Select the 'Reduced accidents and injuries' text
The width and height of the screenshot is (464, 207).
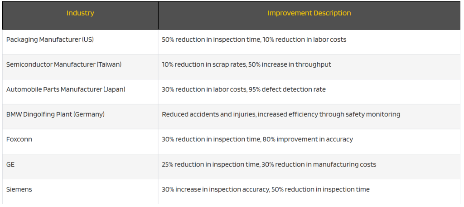click(x=208, y=114)
